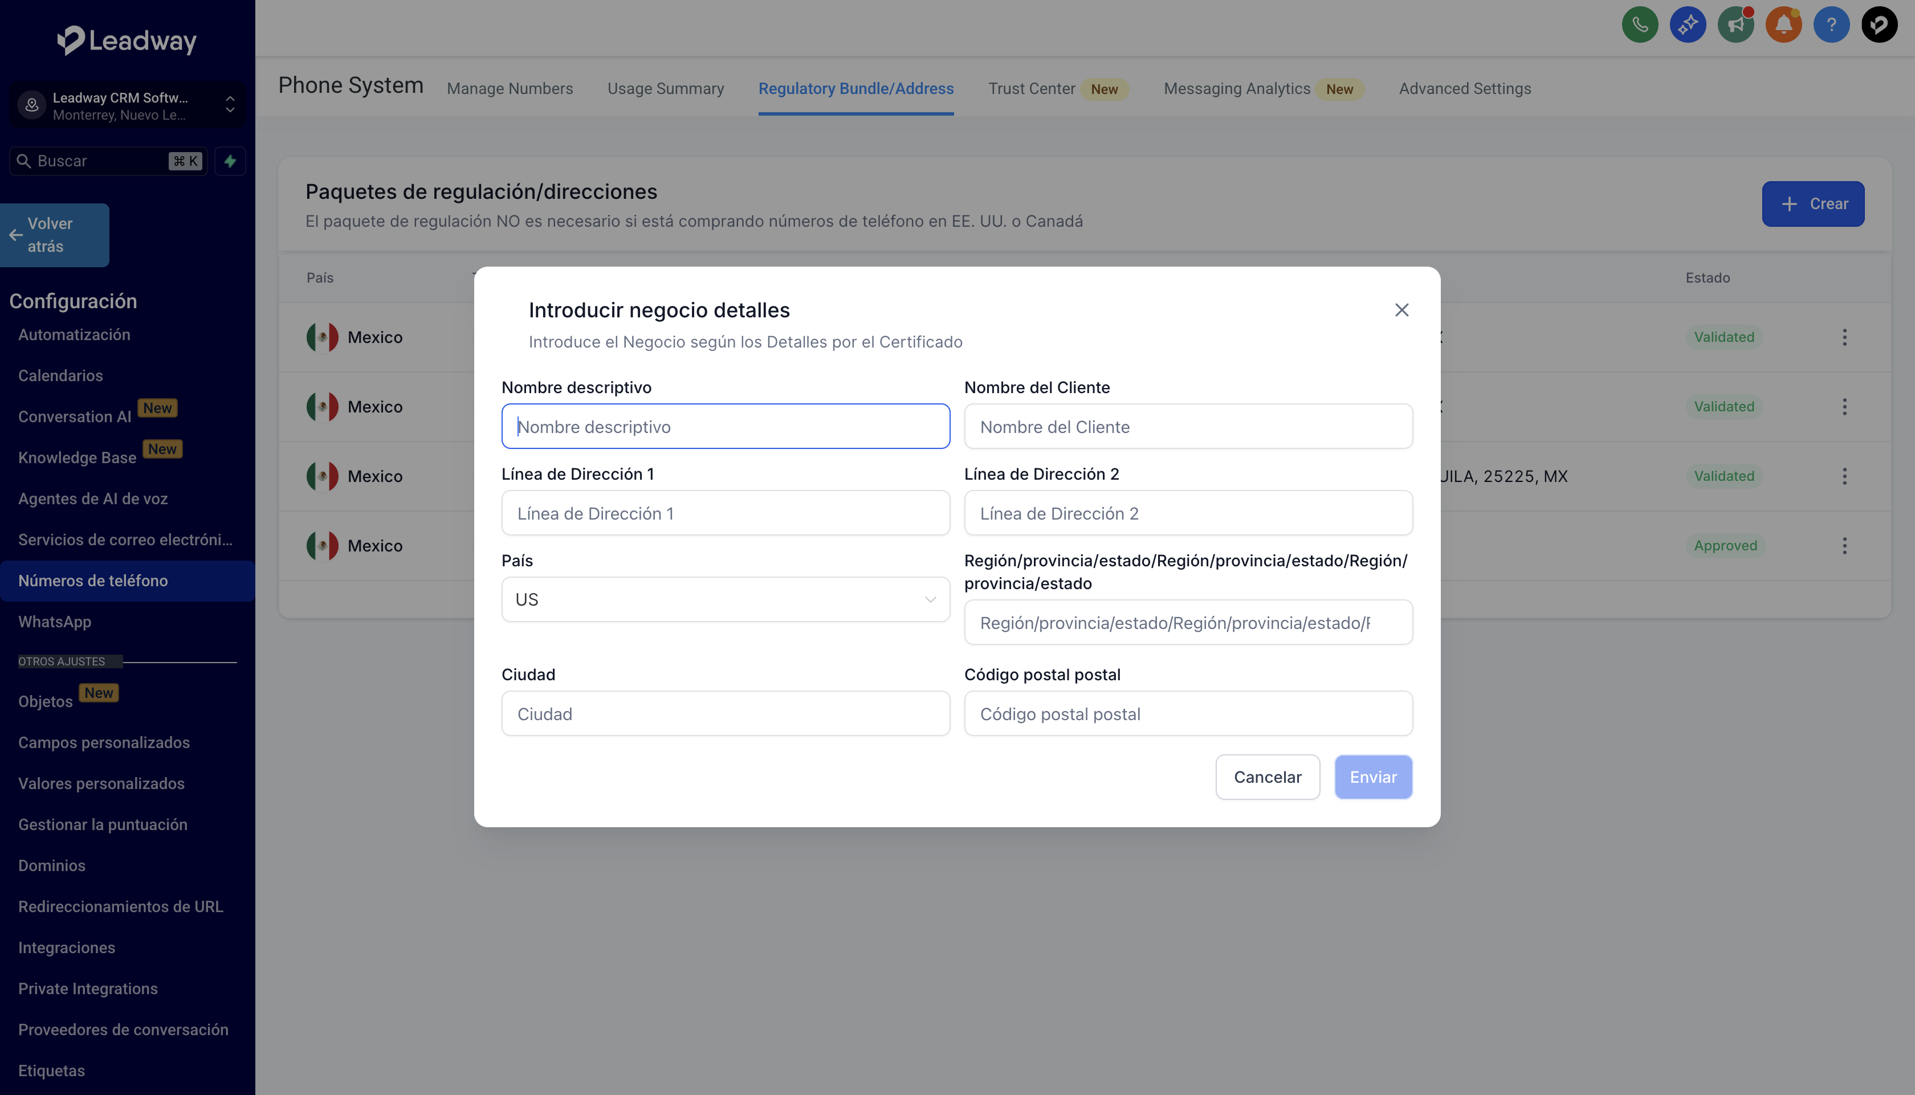This screenshot has height=1095, width=1915.
Task: Switch to the Trust Center tab
Action: [x=1031, y=89]
